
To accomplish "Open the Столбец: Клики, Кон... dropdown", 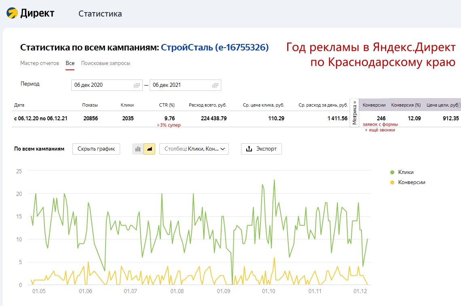I will [194, 149].
